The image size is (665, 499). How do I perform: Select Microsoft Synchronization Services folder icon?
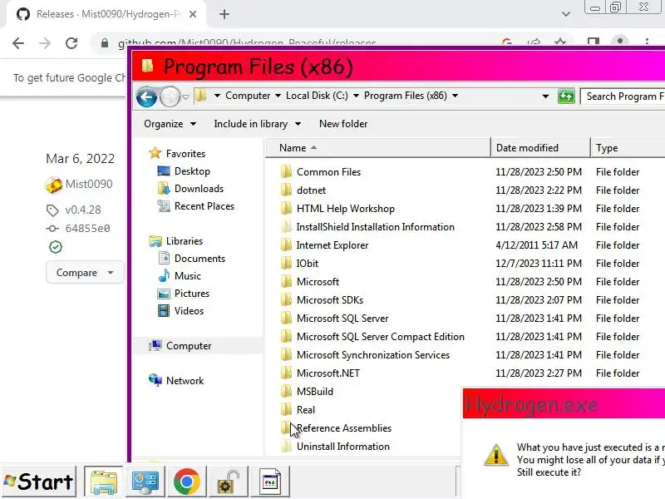pyautogui.click(x=286, y=354)
